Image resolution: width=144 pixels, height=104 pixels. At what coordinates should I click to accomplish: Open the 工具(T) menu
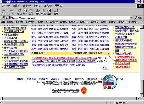[48, 6]
